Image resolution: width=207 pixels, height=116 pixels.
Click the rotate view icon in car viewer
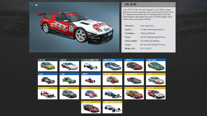[32, 5]
